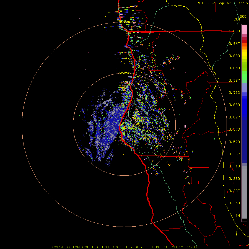Click the 0.893 color scale label
This screenshot has height=249, width=249.
pos(234,56)
